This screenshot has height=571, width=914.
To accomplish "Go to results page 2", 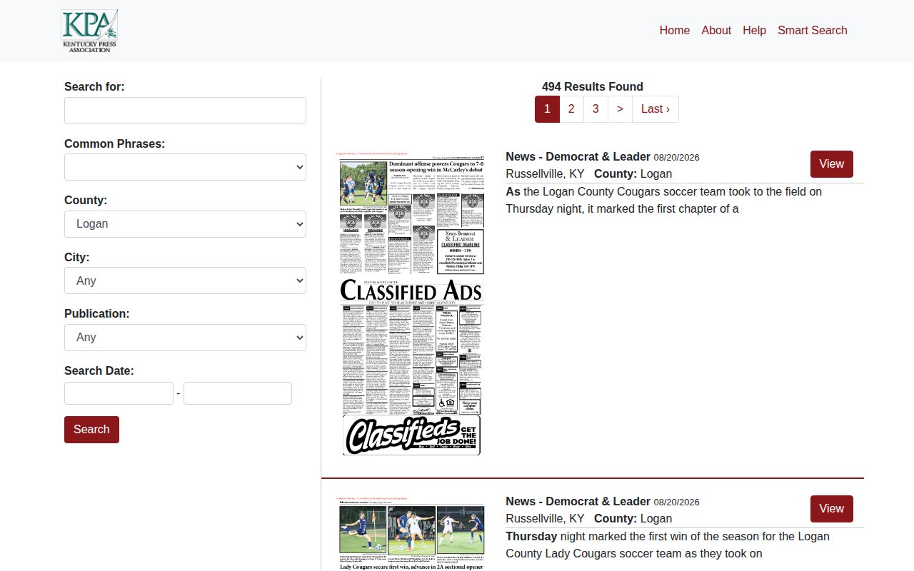I will click(x=571, y=109).
